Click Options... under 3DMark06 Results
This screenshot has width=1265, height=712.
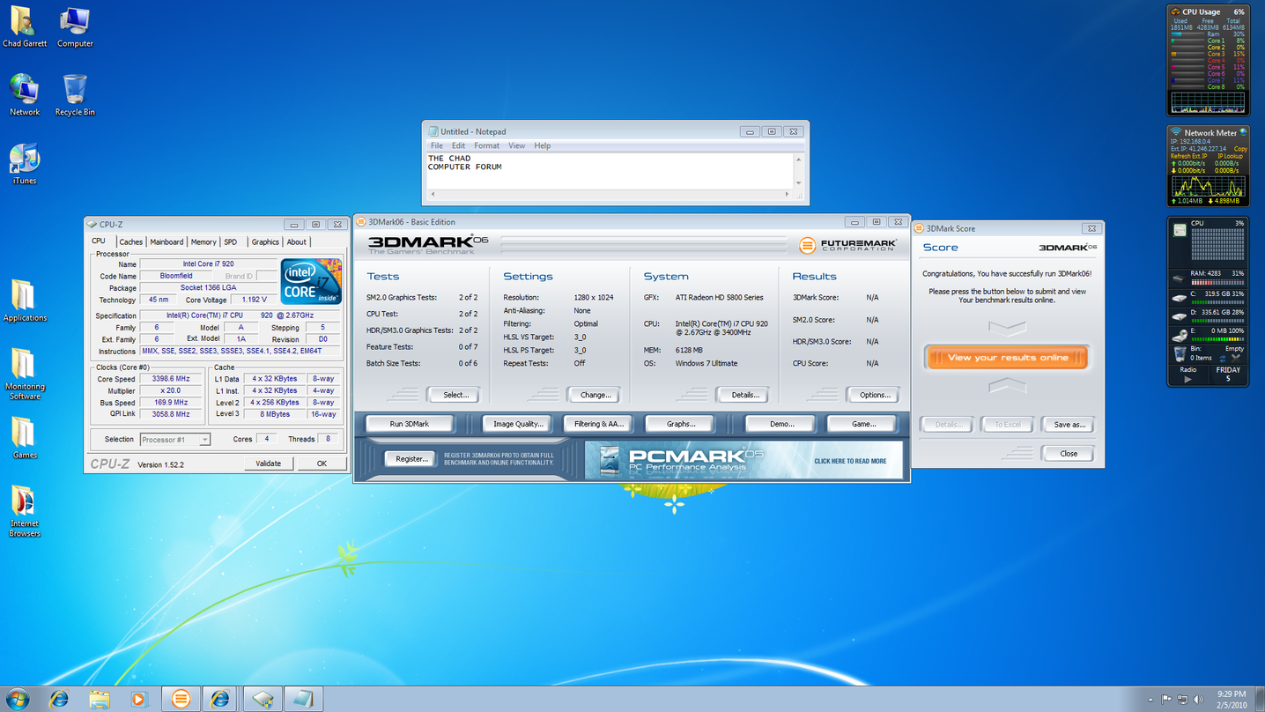pos(874,395)
